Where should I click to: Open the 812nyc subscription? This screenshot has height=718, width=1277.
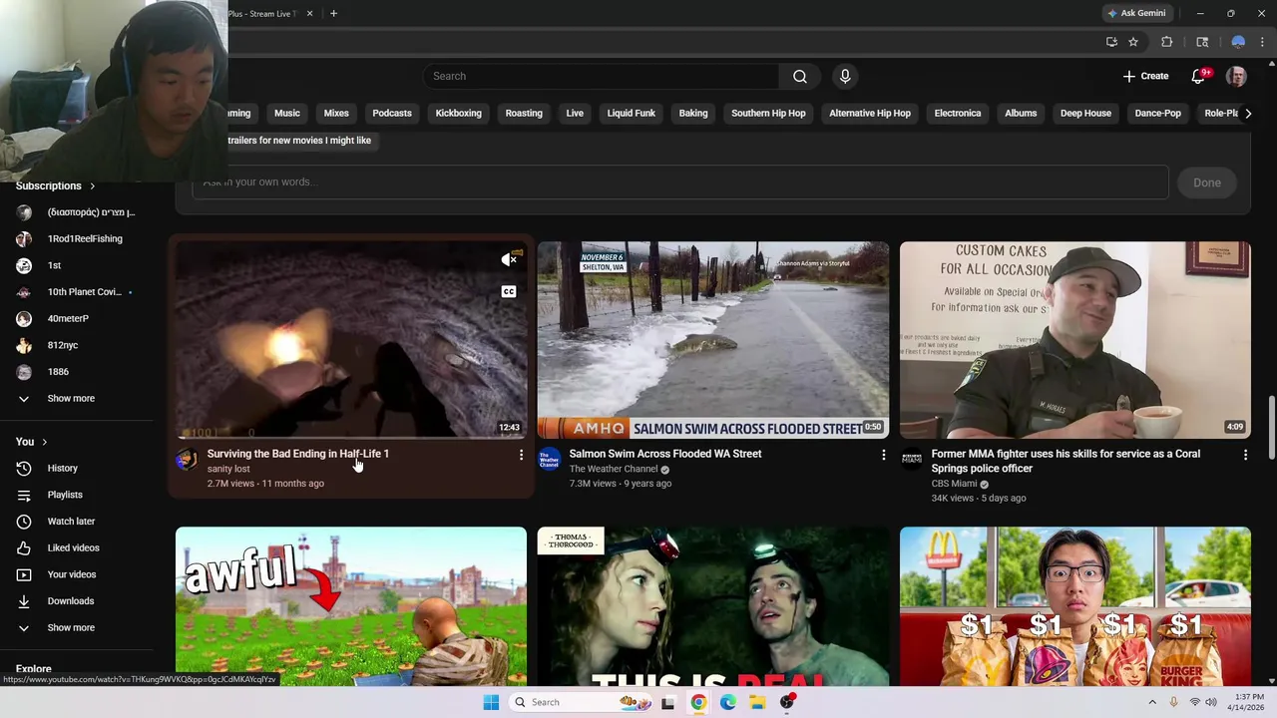[x=62, y=345]
